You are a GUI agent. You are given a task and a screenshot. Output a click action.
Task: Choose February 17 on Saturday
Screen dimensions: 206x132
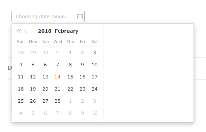(x=95, y=77)
